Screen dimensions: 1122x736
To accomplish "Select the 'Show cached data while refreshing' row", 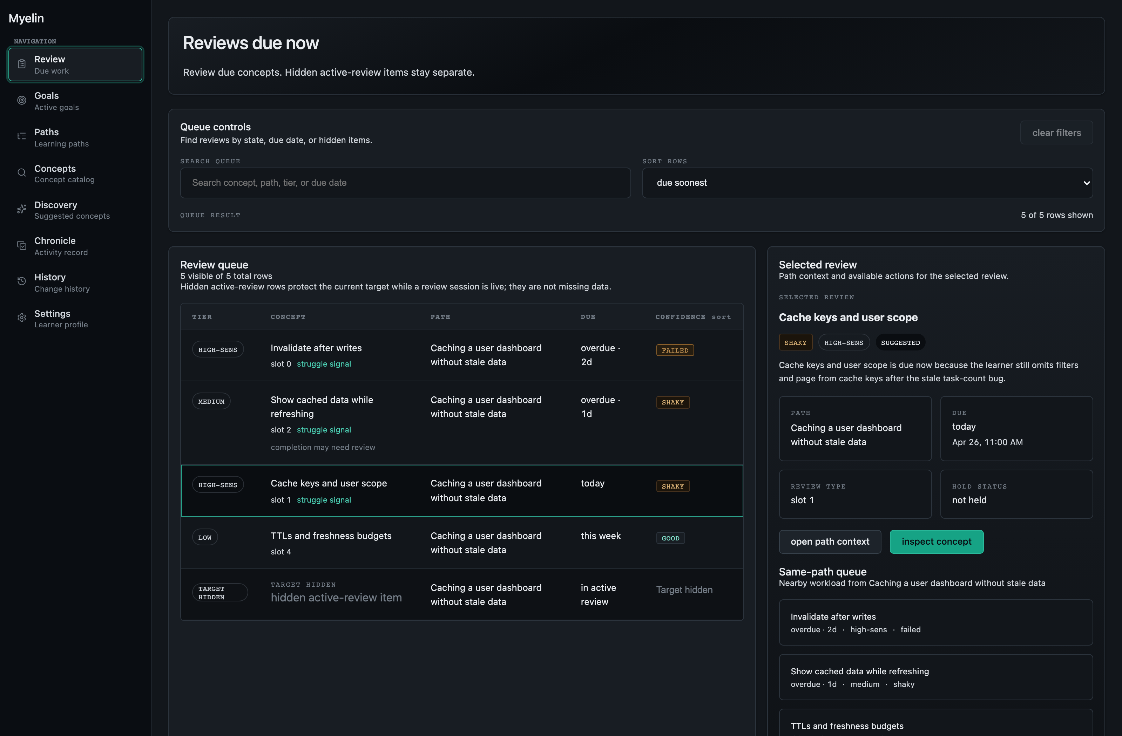I will coord(462,423).
